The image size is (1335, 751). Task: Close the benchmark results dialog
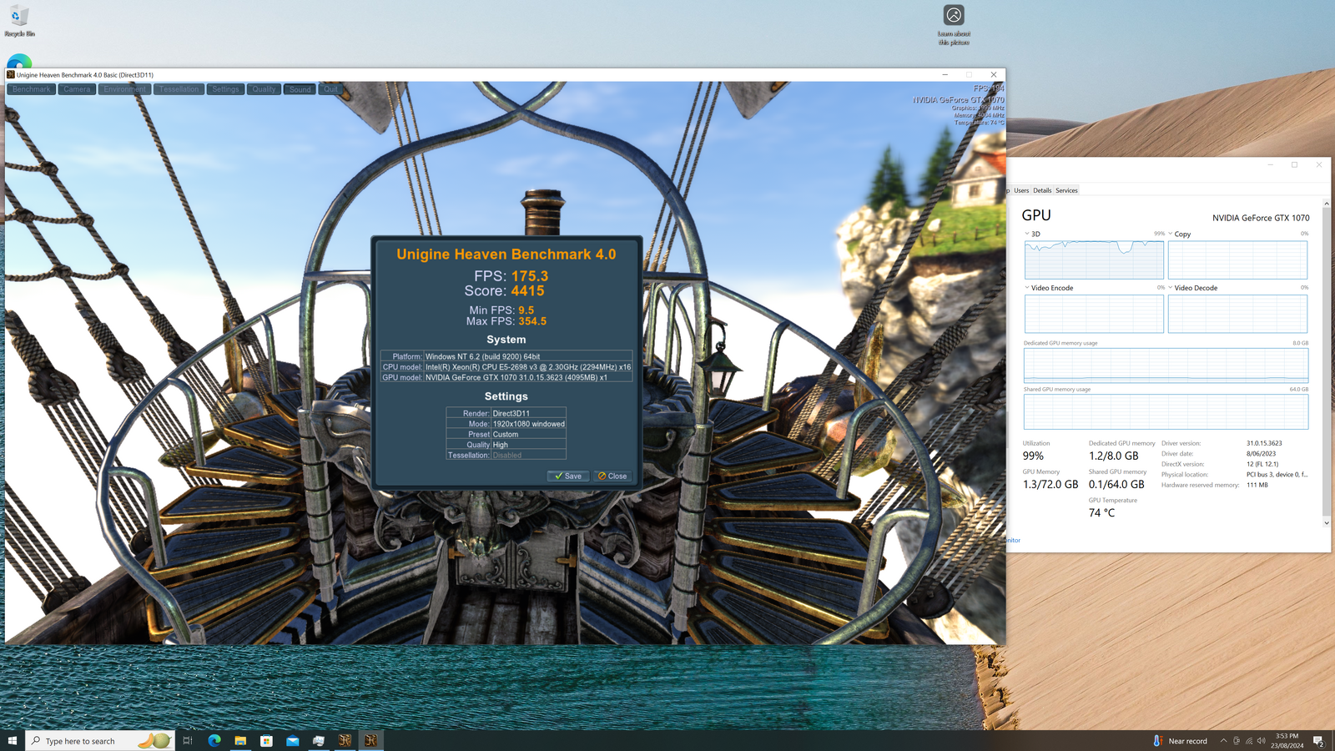tap(612, 476)
